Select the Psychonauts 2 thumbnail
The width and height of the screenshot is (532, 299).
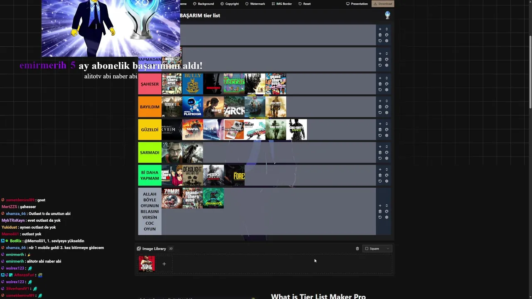coord(213,198)
